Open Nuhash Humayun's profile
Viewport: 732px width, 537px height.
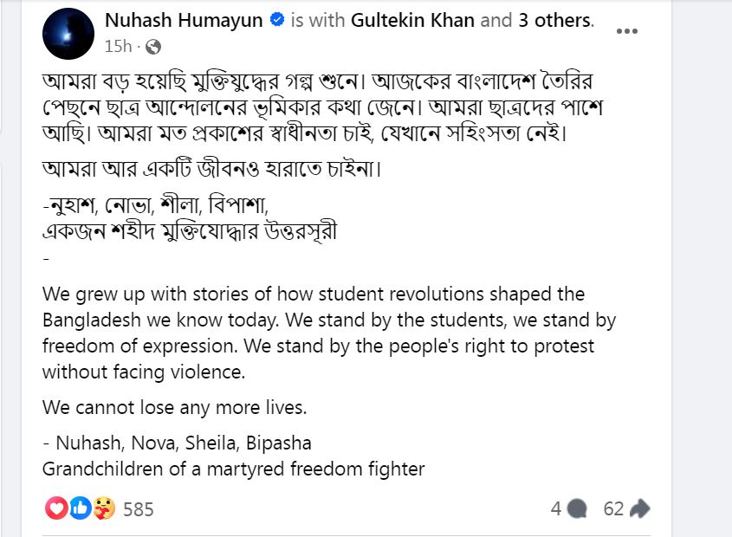point(183,19)
